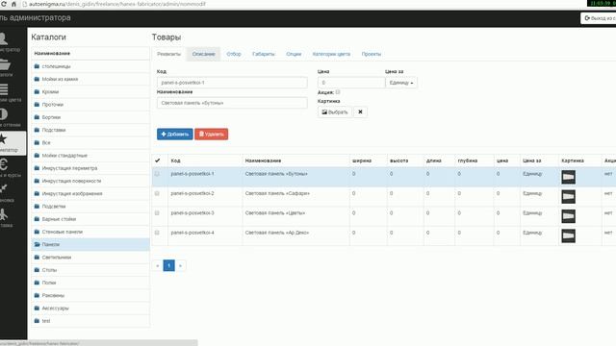
Task: Open the Барные стойки catalog
Action: [90, 219]
